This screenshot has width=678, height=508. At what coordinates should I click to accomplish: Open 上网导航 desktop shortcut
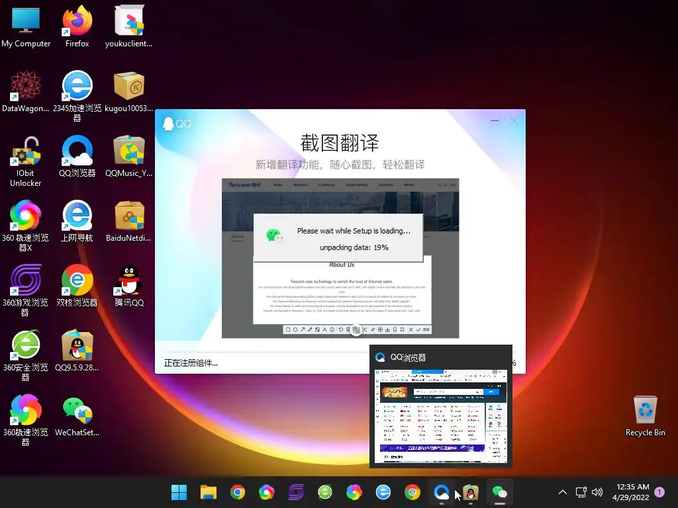pyautogui.click(x=77, y=221)
